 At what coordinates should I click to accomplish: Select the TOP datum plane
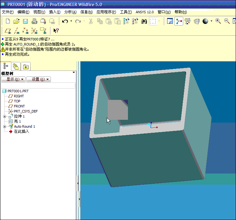17,101
